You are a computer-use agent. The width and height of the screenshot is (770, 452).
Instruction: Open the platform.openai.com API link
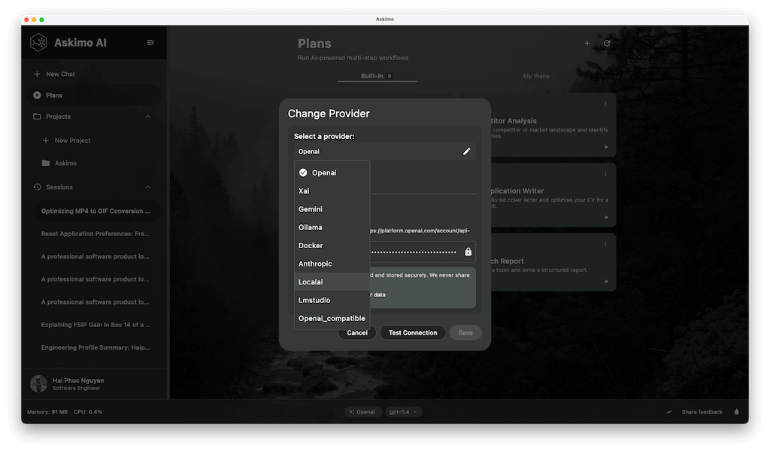[420, 230]
